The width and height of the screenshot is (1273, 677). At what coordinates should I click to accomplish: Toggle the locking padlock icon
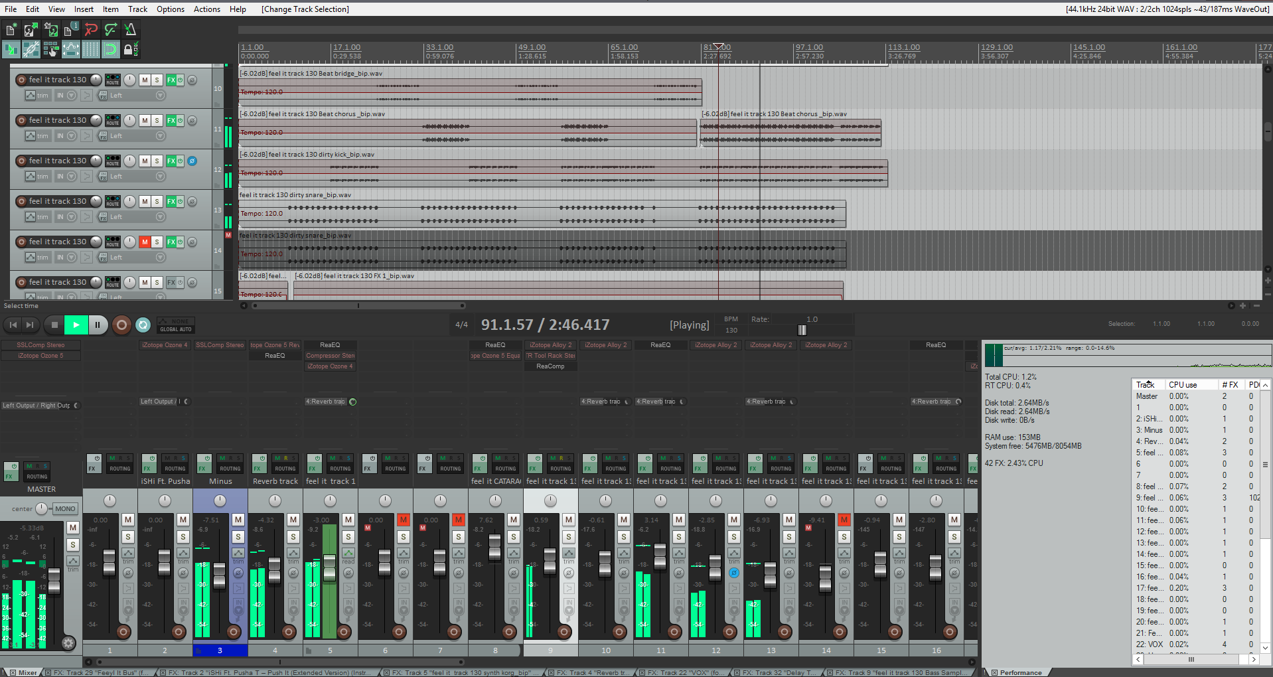pyautogui.click(x=131, y=49)
